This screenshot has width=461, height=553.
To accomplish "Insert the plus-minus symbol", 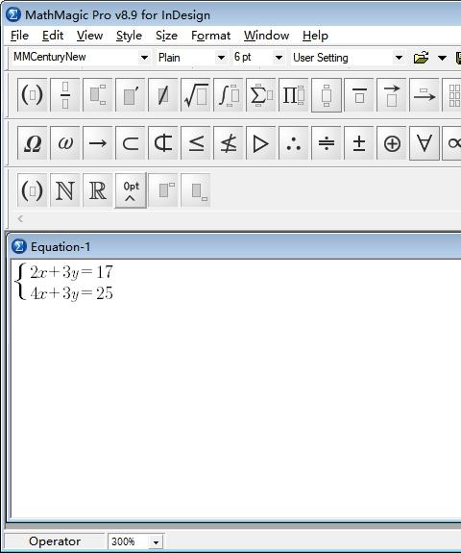I will tap(358, 143).
